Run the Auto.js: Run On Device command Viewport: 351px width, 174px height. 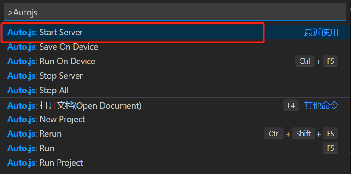175,61
